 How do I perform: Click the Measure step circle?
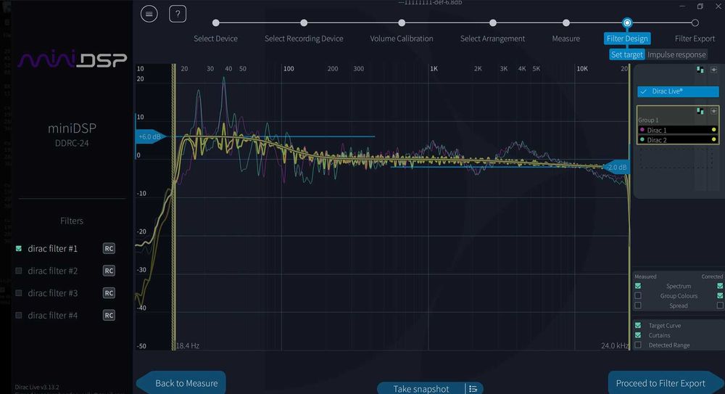tap(566, 22)
